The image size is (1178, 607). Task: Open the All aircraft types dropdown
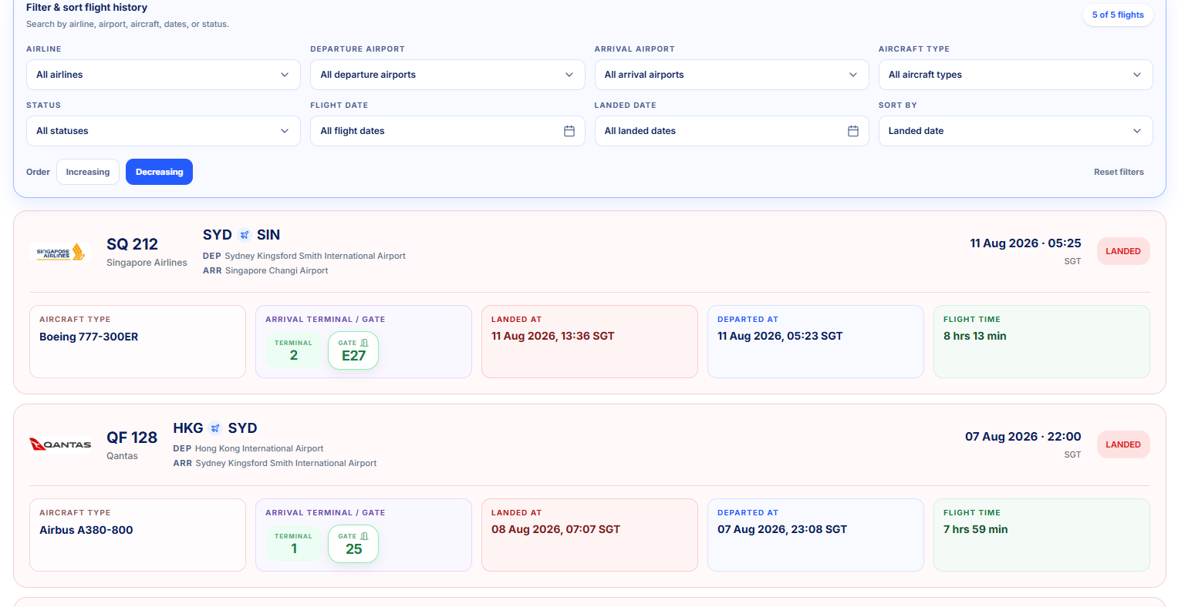pyautogui.click(x=1015, y=75)
